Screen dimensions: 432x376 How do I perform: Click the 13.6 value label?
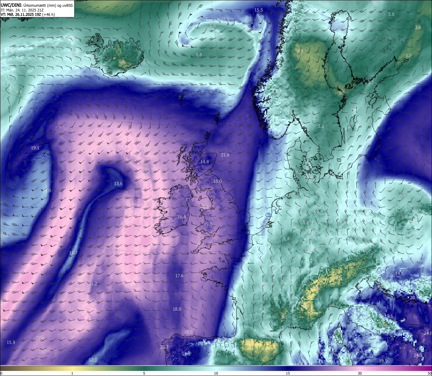[118, 184]
